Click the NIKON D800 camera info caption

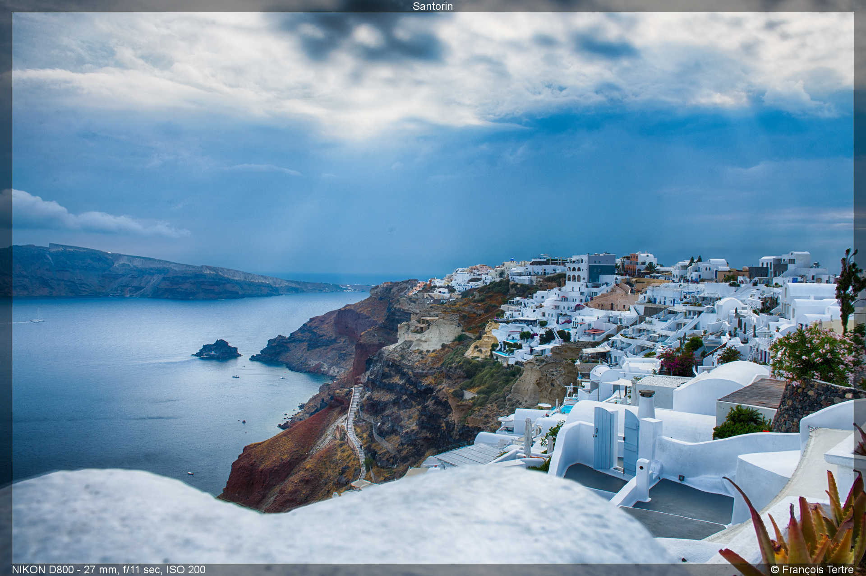click(109, 570)
